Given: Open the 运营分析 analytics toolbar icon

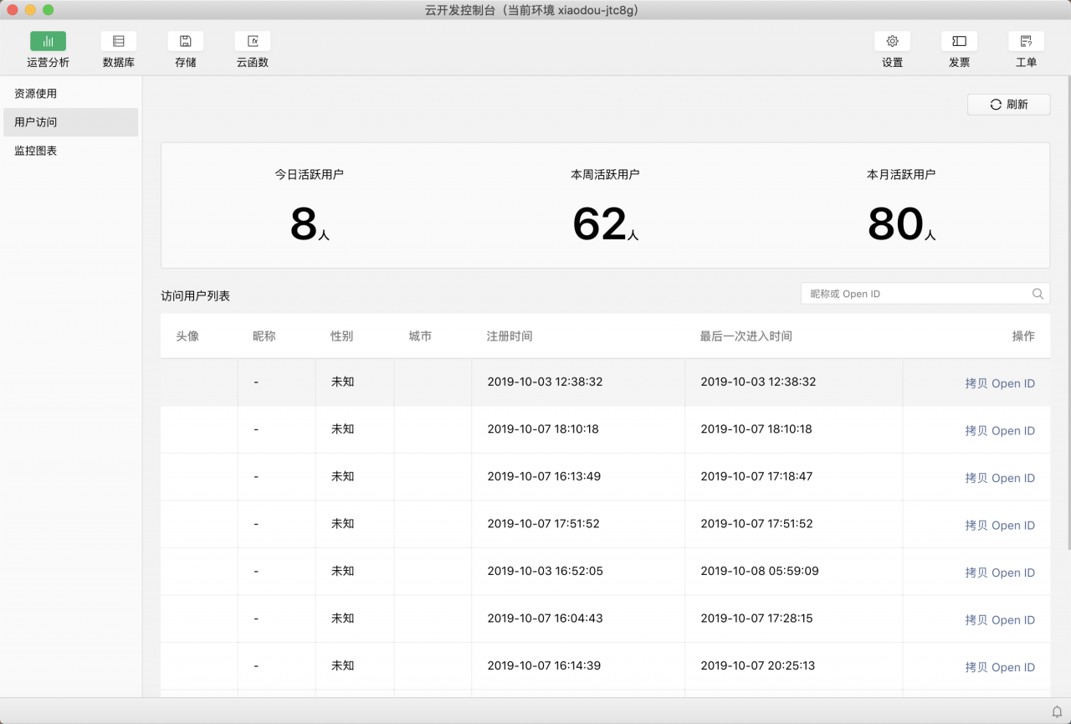Looking at the screenshot, I should (48, 42).
